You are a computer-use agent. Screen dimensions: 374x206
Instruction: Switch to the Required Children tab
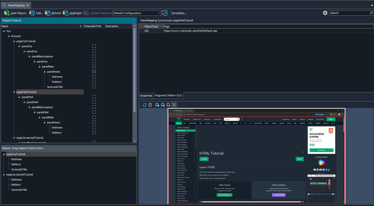coord(169,96)
